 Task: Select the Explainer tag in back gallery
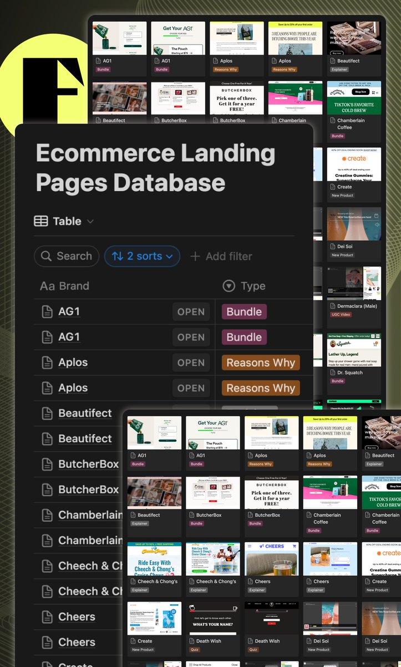(x=339, y=69)
